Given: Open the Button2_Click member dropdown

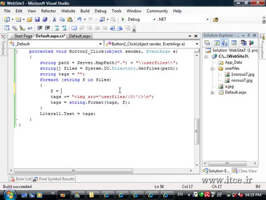Looking at the screenshot, I should [197, 44].
